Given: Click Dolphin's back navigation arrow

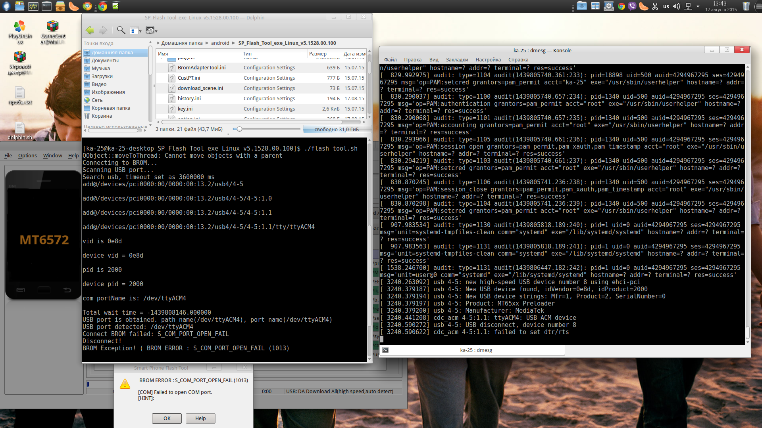Looking at the screenshot, I should 90,30.
